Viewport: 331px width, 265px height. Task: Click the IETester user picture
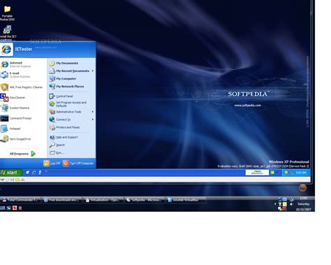point(6,49)
